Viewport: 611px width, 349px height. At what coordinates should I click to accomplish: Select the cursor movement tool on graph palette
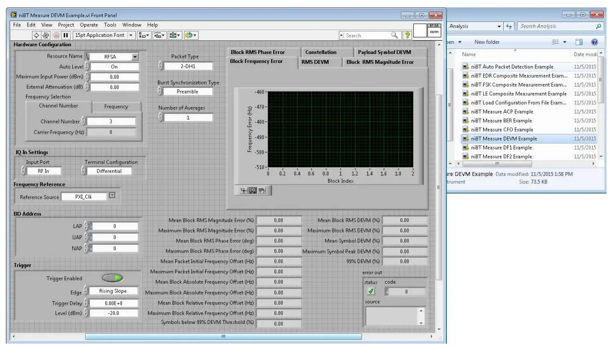pyautogui.click(x=243, y=191)
